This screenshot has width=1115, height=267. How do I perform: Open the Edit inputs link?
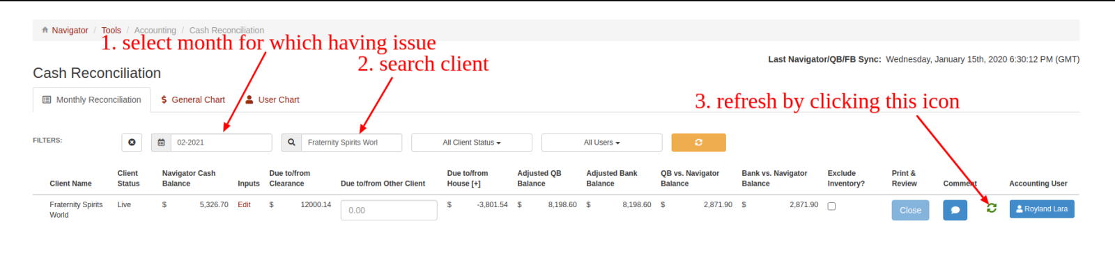point(244,204)
